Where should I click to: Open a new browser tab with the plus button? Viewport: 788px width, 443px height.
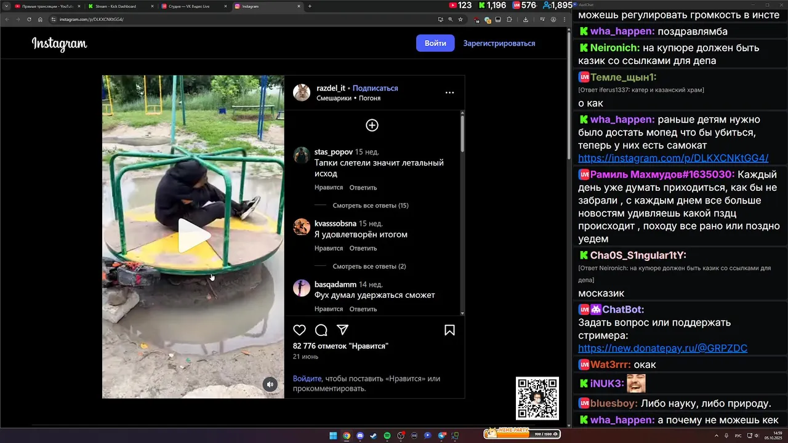pyautogui.click(x=310, y=6)
